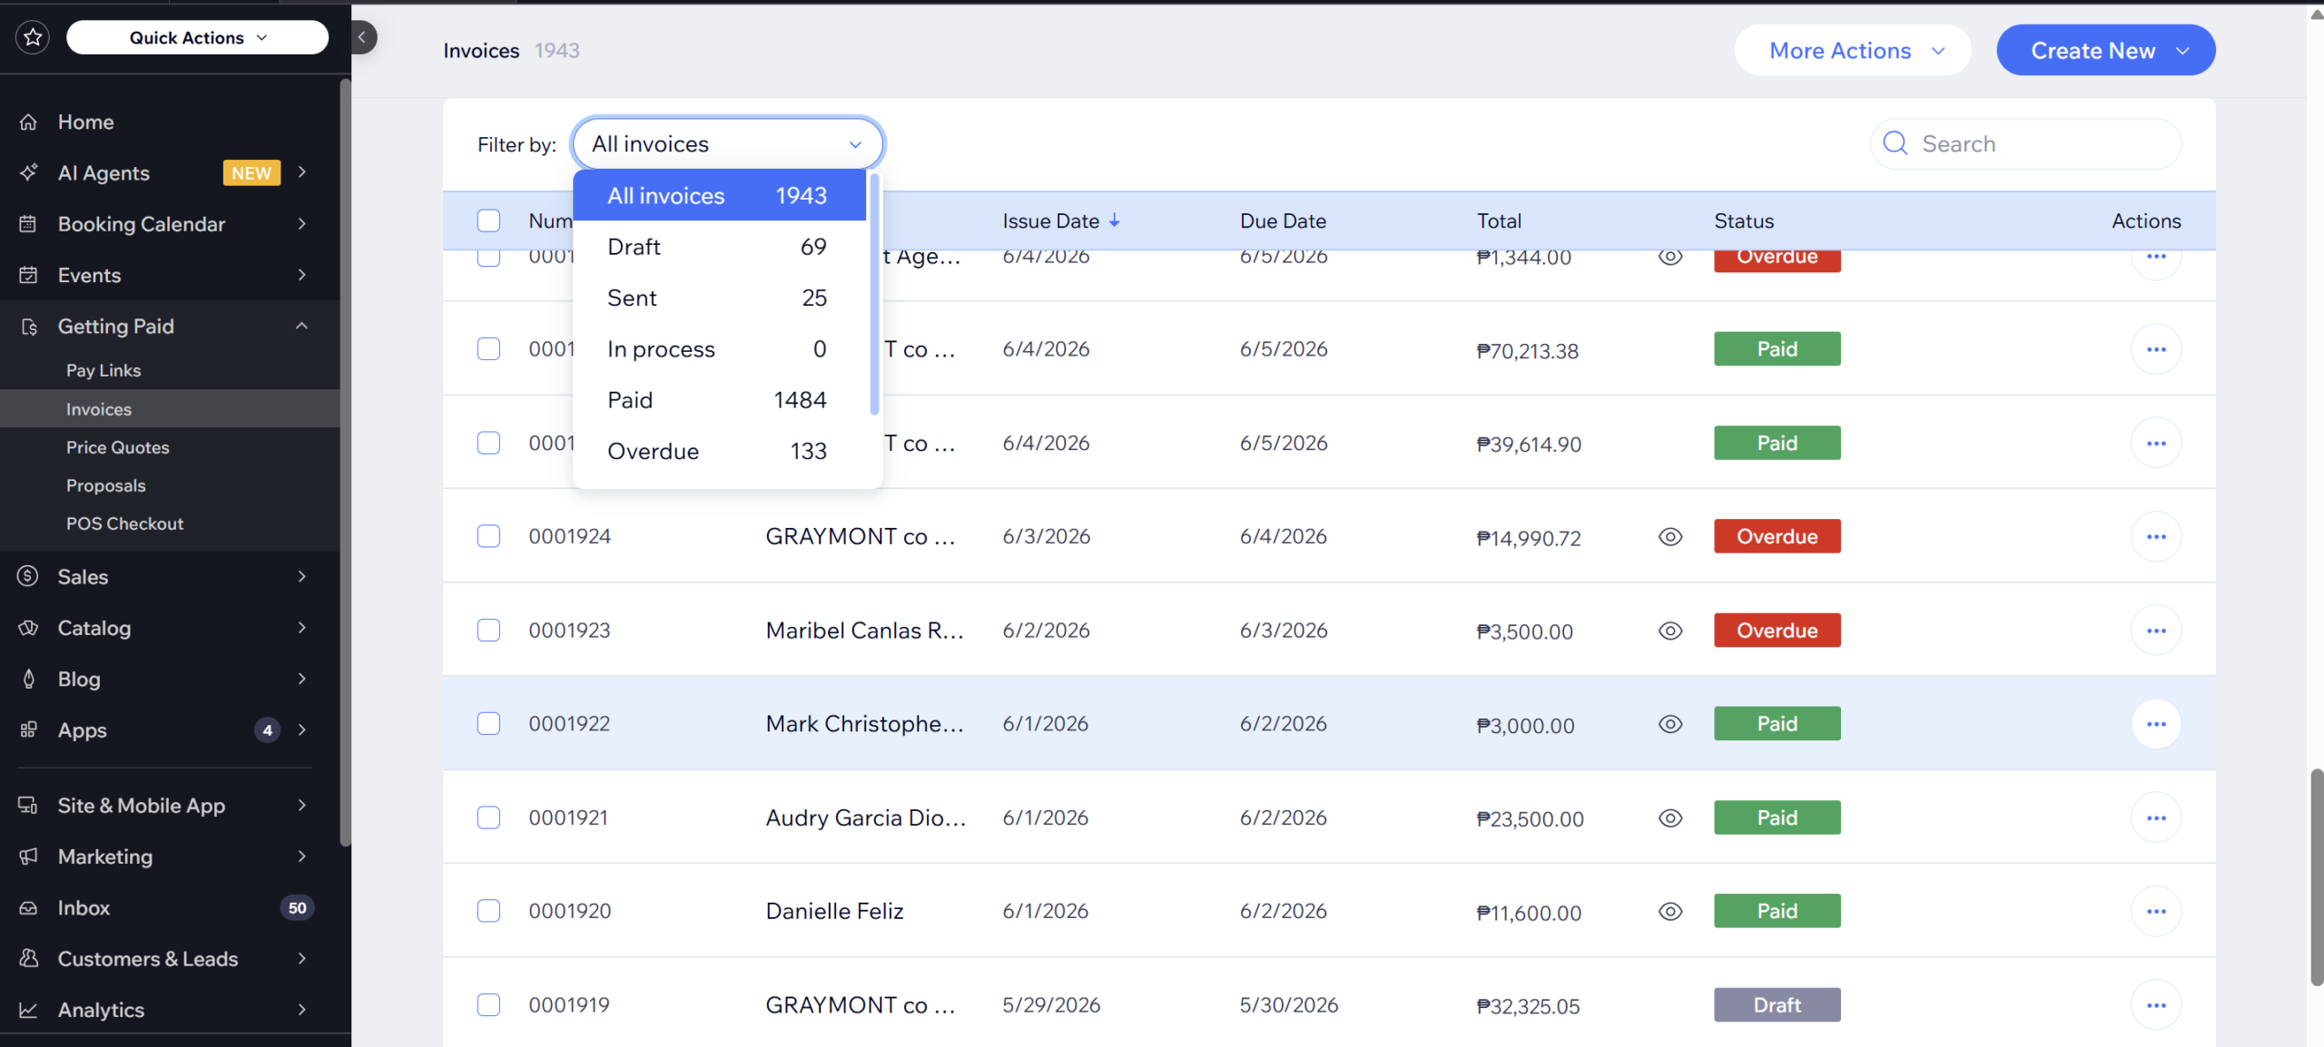Expand the More Actions dropdown
The width and height of the screenshot is (2324, 1047).
point(1853,51)
